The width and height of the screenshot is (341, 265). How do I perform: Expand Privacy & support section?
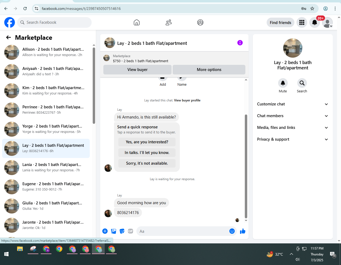pos(293,139)
